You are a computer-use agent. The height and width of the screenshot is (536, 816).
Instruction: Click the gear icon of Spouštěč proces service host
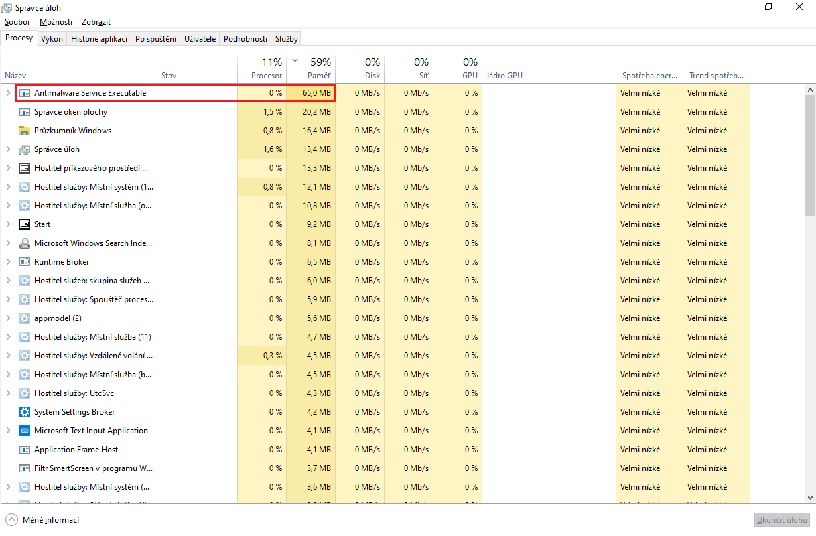[x=25, y=299]
